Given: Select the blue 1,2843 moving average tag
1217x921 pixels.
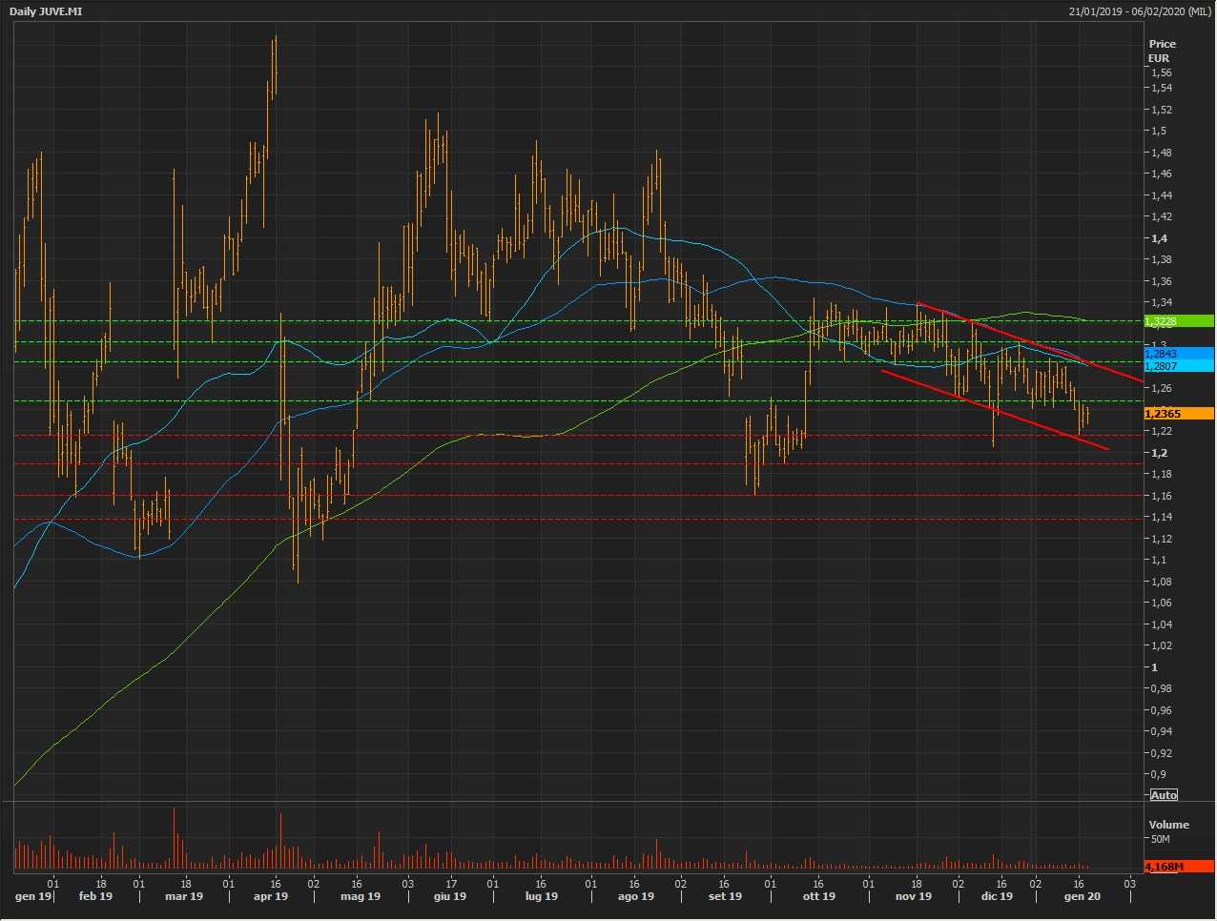Looking at the screenshot, I should click(1179, 354).
